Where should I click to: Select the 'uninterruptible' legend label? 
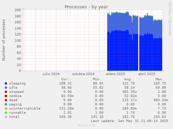tap(25, 108)
